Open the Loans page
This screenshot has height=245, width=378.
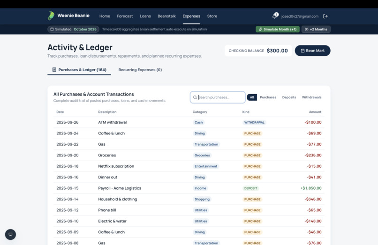[x=145, y=16]
